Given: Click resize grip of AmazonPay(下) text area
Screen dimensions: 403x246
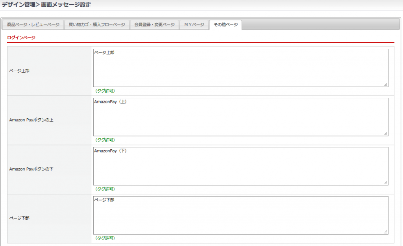Looking at the screenshot, I should click(x=386, y=183).
